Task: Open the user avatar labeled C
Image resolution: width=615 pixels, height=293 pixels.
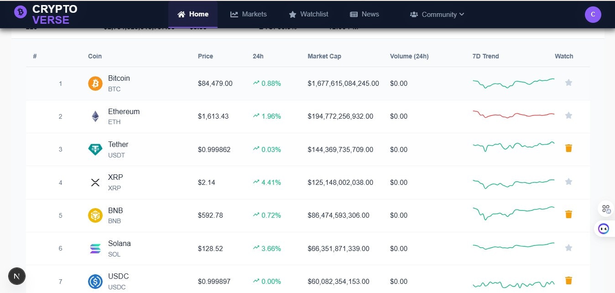Action: coord(593,14)
